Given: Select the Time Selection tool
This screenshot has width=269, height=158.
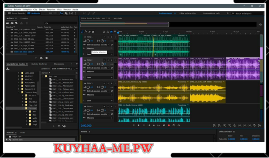Looking at the screenshot, I should click(75, 13).
